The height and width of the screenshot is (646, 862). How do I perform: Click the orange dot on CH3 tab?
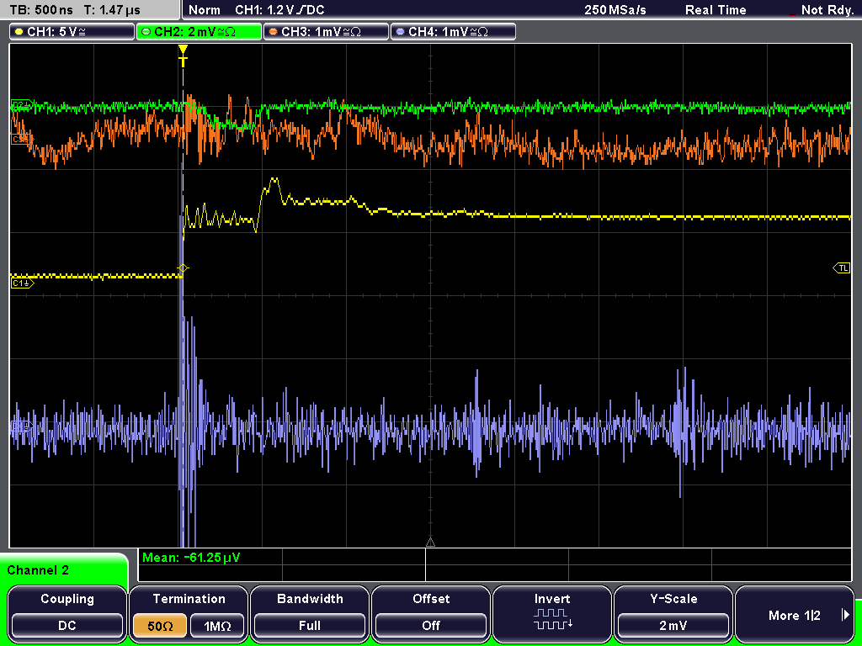[x=274, y=32]
